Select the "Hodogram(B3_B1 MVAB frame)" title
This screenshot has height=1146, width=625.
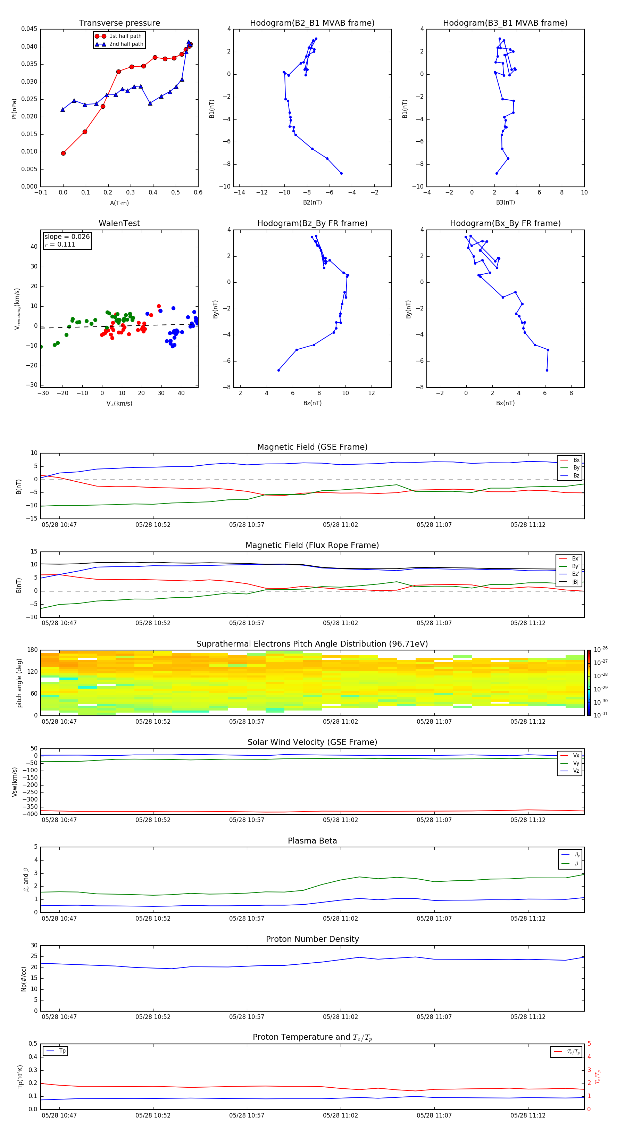505,23
